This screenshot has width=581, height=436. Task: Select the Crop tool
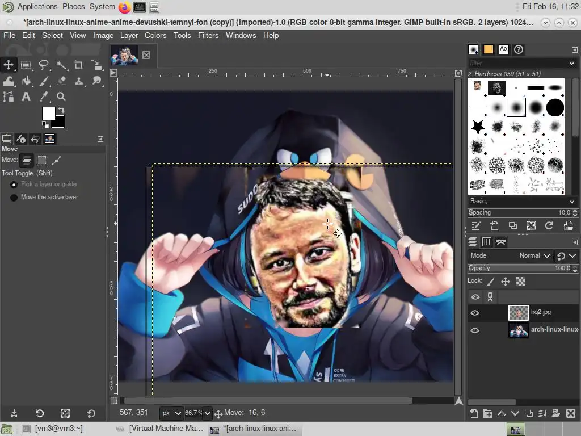(78, 65)
